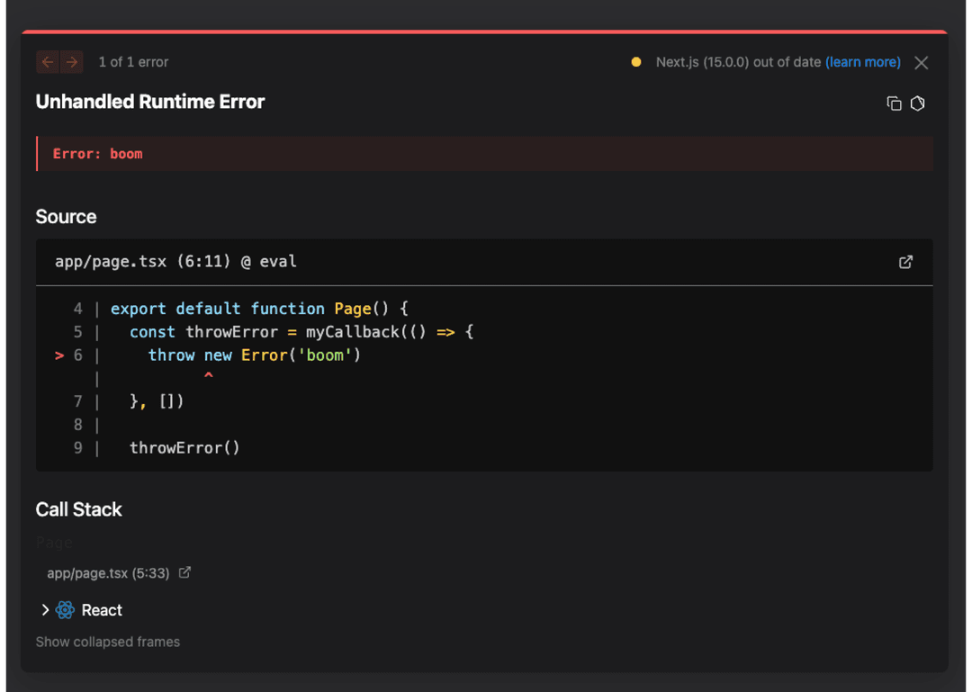Screen dimensions: 972x692
Task: Click the Unhandled Runtime Error heading
Action: (x=150, y=102)
